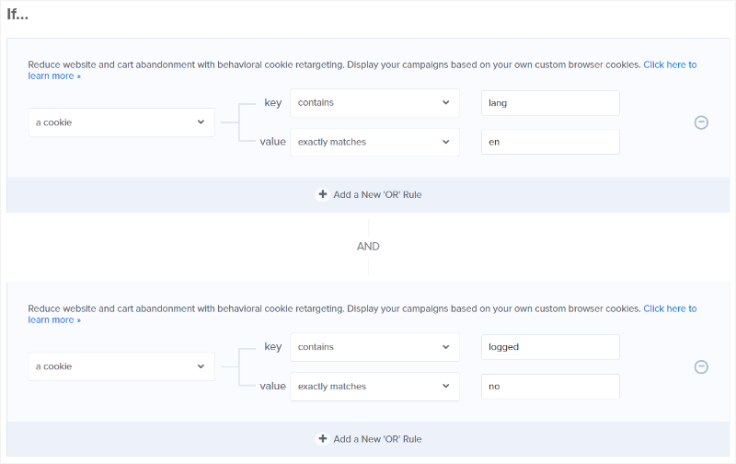The height and width of the screenshot is (464, 736).
Task: Remove the cookie rule with key 'lang'
Action: pos(701,122)
